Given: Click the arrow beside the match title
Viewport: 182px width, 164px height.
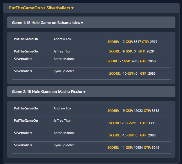Looking at the screenshot, I should 73,8.
